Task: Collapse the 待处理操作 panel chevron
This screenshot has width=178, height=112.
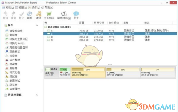Action: coord(37,95)
